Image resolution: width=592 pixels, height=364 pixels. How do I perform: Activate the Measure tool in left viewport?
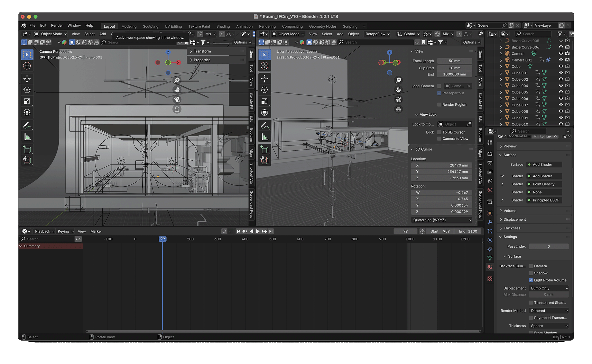(27, 137)
